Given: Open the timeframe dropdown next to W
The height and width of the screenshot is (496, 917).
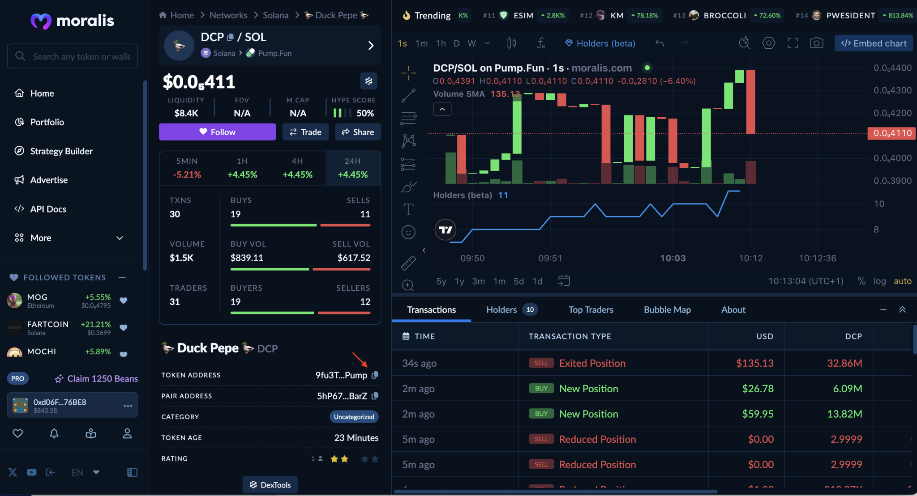Looking at the screenshot, I should [x=487, y=43].
